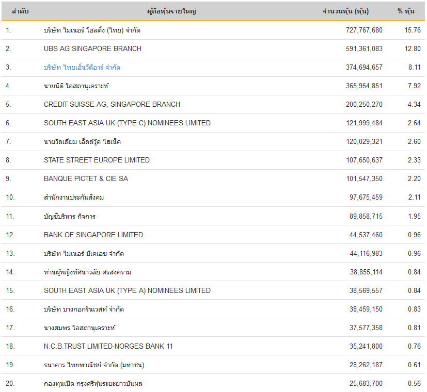
Task: Select สำนักงานประกันสังคม row name
Action: coord(74,197)
